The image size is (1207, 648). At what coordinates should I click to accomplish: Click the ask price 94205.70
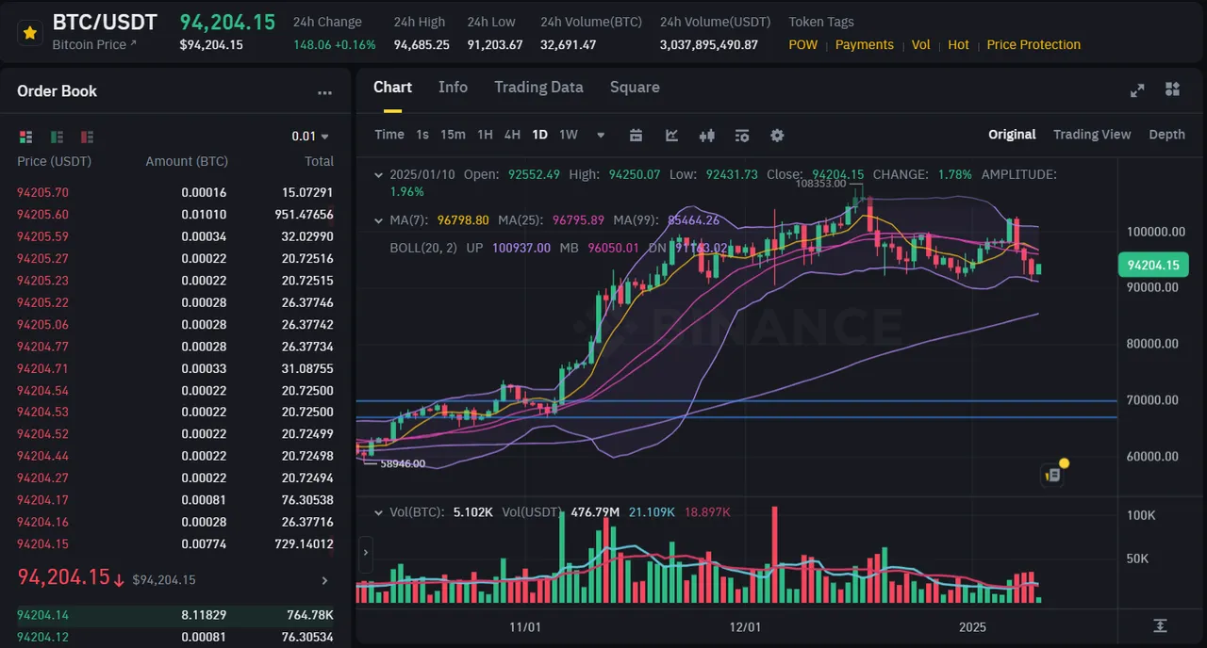point(42,192)
